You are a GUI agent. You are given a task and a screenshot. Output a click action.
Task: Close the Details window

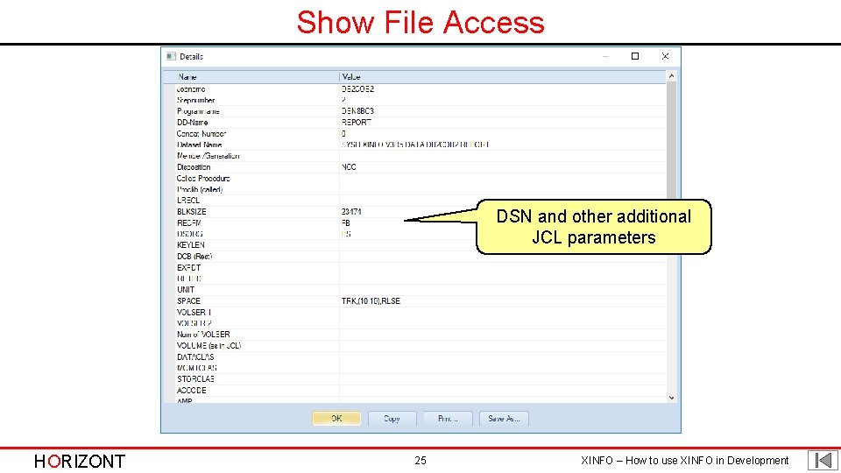tap(665, 56)
